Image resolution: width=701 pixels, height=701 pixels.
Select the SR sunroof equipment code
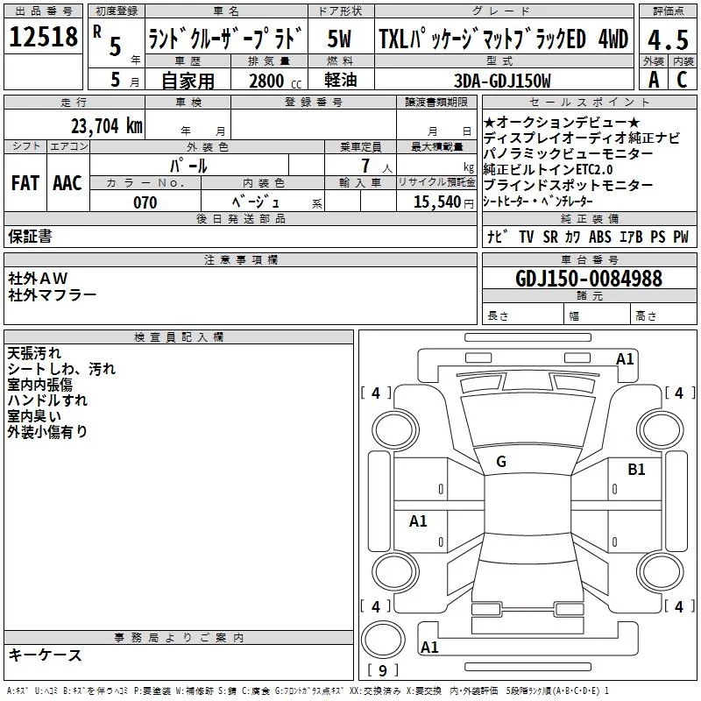[x=549, y=237]
